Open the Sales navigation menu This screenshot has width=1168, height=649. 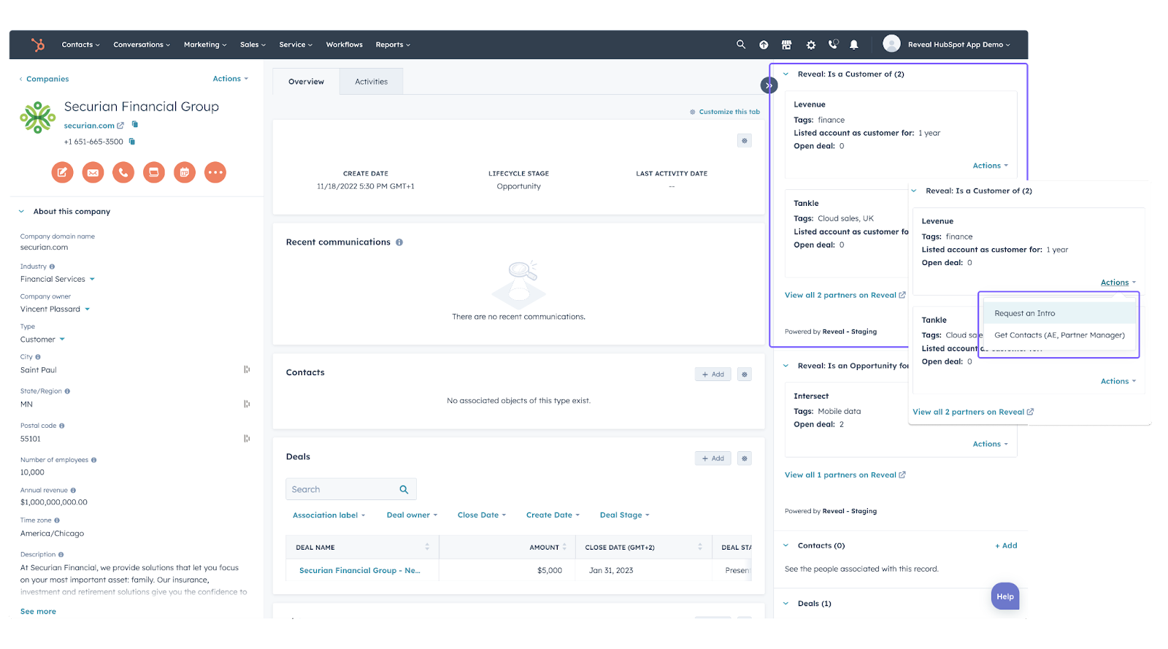(x=253, y=45)
